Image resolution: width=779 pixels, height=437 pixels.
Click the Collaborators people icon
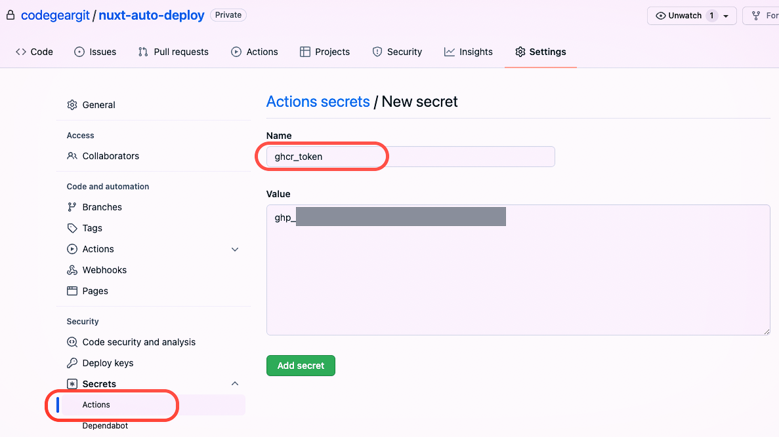72,156
